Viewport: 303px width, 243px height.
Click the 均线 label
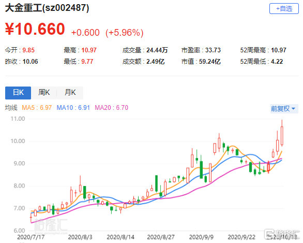[x=11, y=108]
